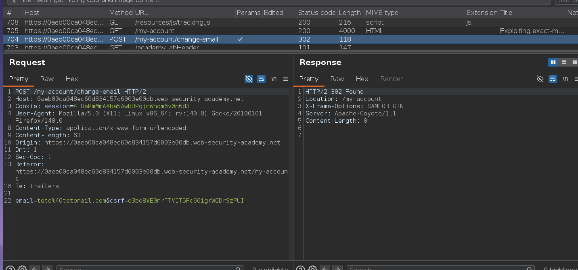Screen dimensions: 578x270
Task: Click length value 4000 in row 705
Action: 347,31
